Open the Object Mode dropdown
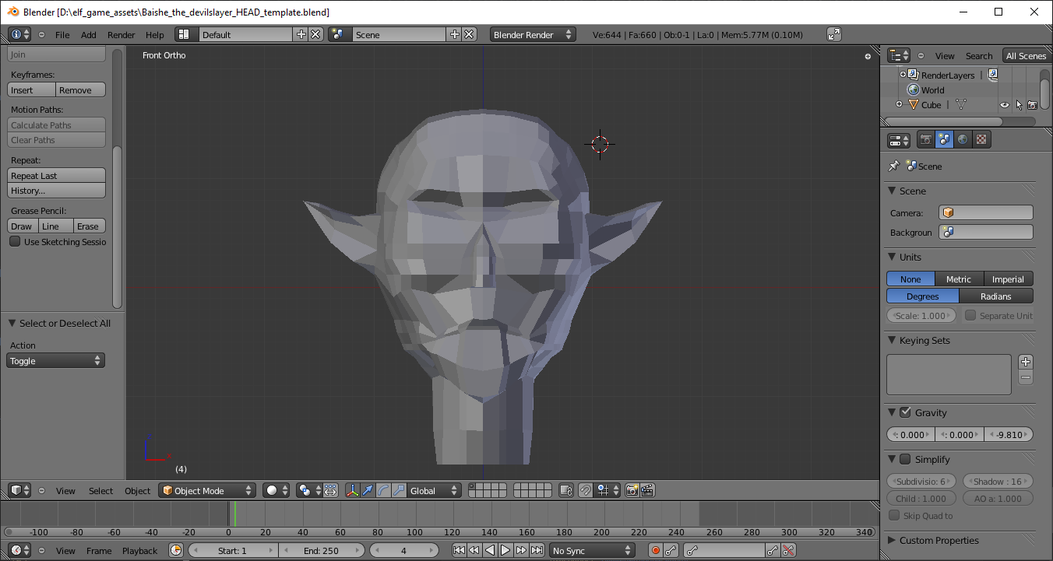This screenshot has width=1053, height=561. pos(207,491)
